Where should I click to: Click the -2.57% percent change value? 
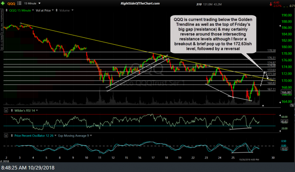coord(277,6)
